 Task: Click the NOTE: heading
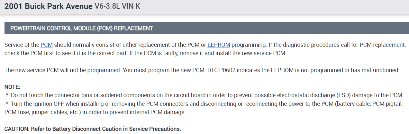[12, 87]
